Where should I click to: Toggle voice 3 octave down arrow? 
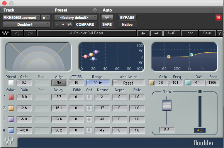coord(89,119)
